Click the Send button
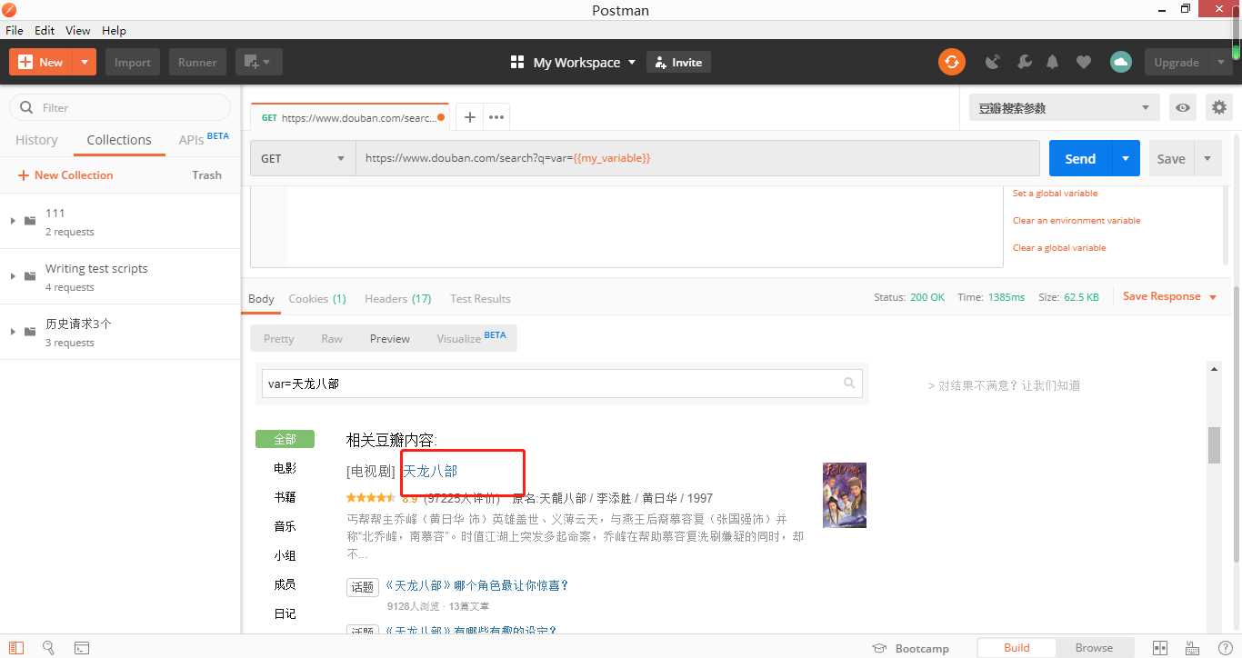Viewport: 1242px width, 658px height. [x=1080, y=158]
